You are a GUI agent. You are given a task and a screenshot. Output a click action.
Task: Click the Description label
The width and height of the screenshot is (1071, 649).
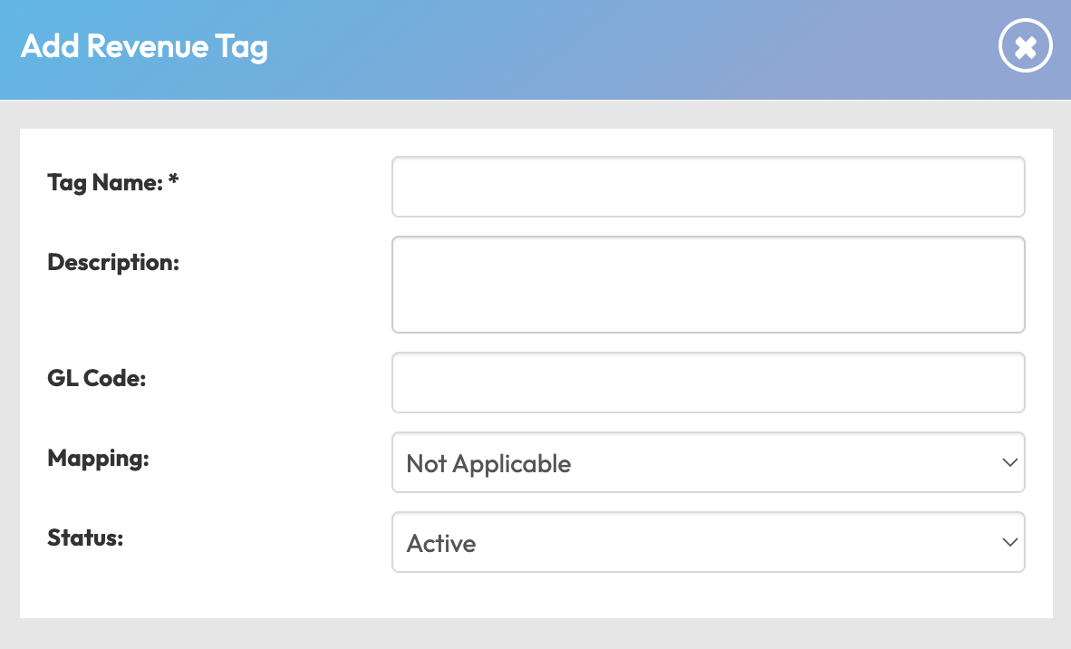point(113,263)
